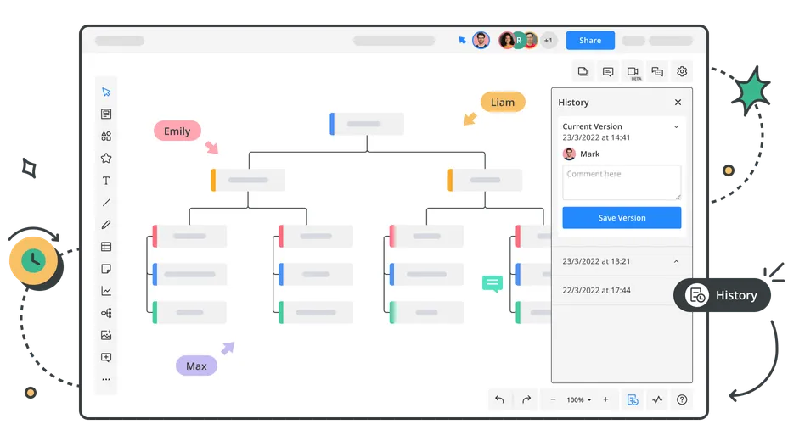The width and height of the screenshot is (788, 441).
Task: Select the sticky note tool
Action: tap(106, 269)
